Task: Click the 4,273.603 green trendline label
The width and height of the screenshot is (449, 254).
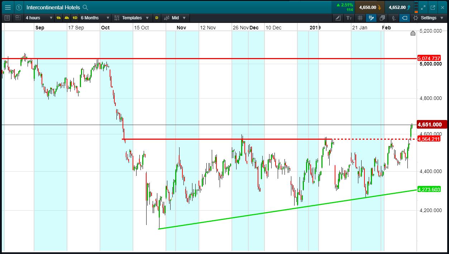Action: click(429, 189)
